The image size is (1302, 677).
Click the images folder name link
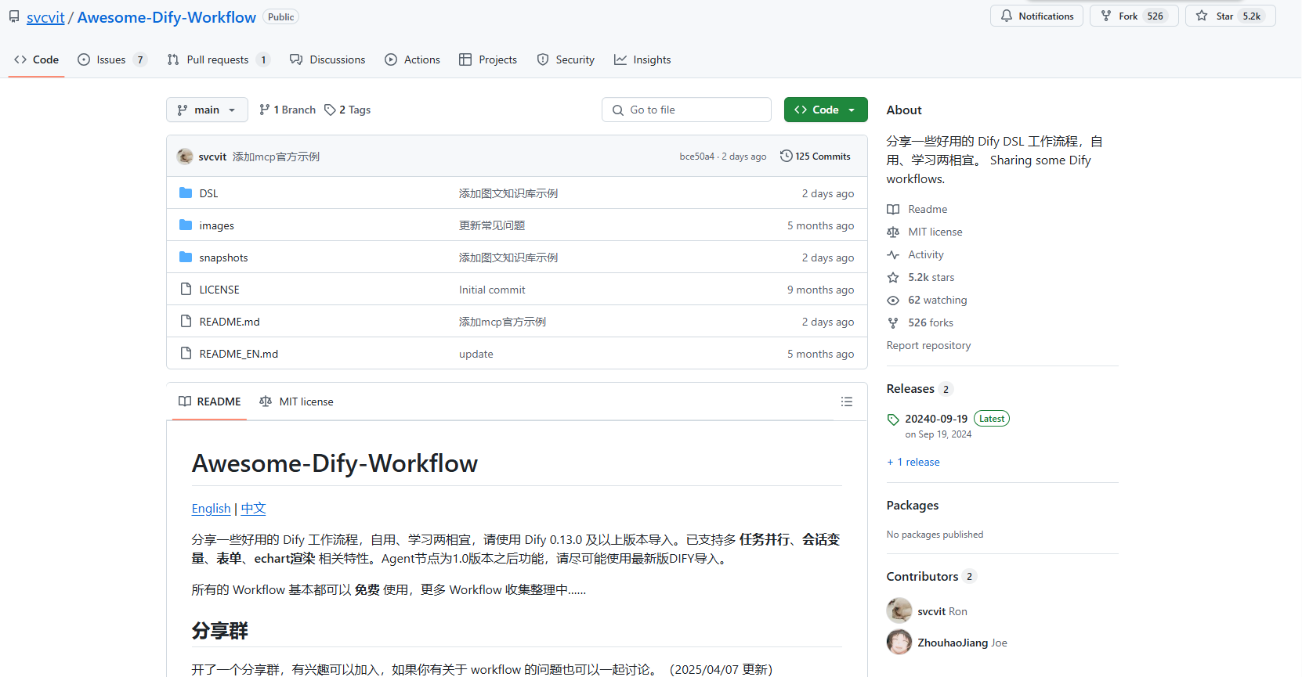[216, 225]
